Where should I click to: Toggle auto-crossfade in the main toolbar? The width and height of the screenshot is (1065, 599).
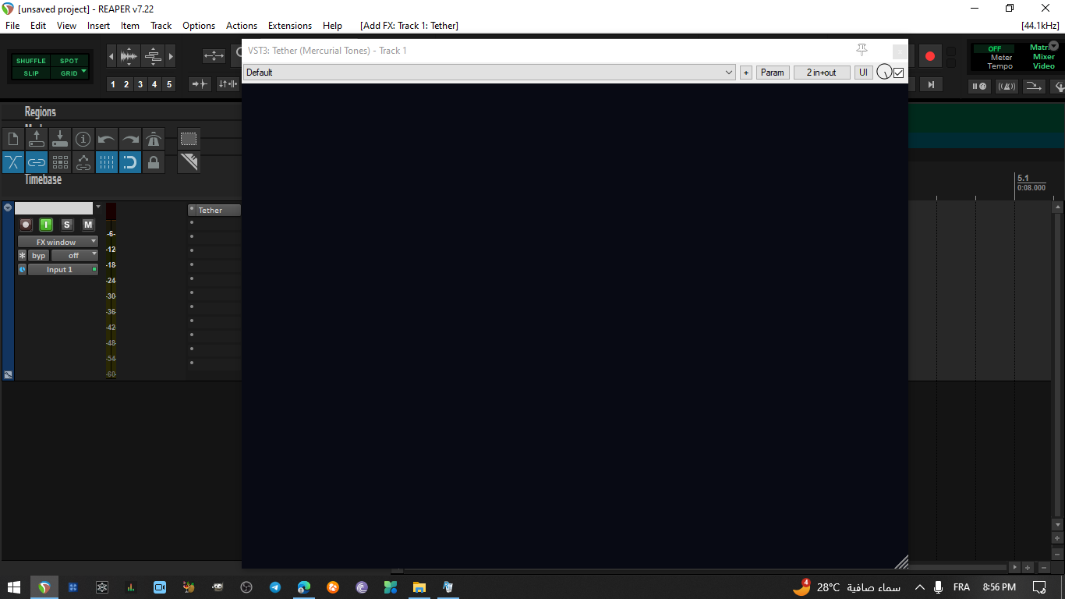(x=13, y=162)
